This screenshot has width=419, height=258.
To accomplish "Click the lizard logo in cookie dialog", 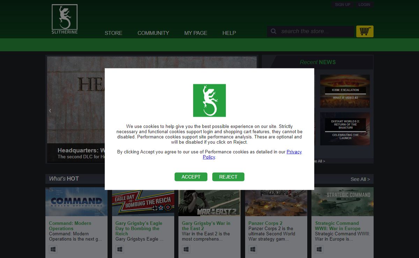I will [209, 100].
